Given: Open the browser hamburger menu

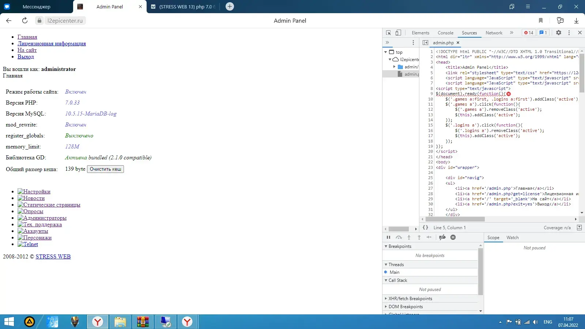Looking at the screenshot, I should point(528,7).
